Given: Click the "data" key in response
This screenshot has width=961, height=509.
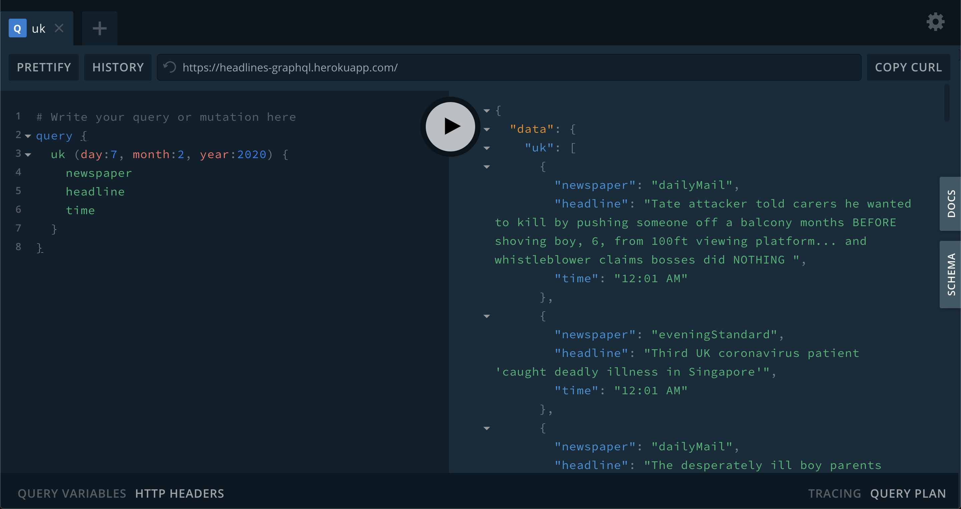Looking at the screenshot, I should click(532, 129).
